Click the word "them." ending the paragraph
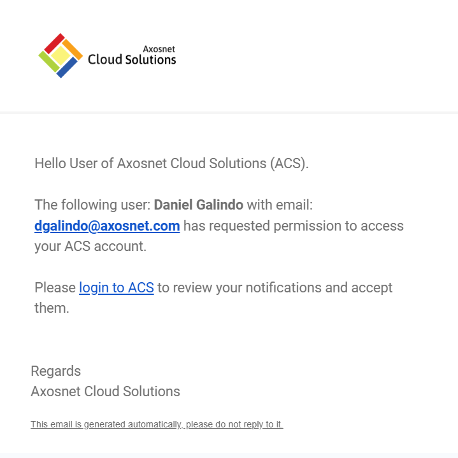This screenshot has width=458, height=458. [51, 308]
